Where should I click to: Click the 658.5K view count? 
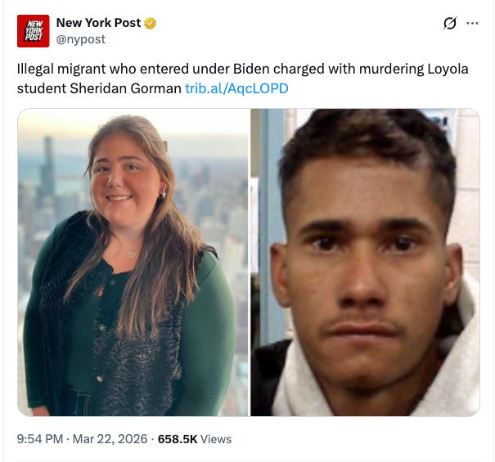[x=178, y=439]
